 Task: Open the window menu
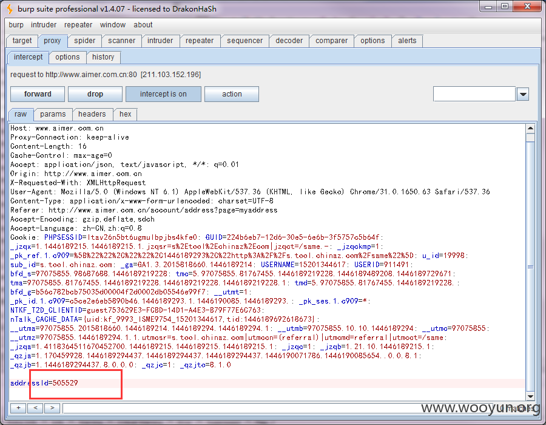click(x=112, y=25)
